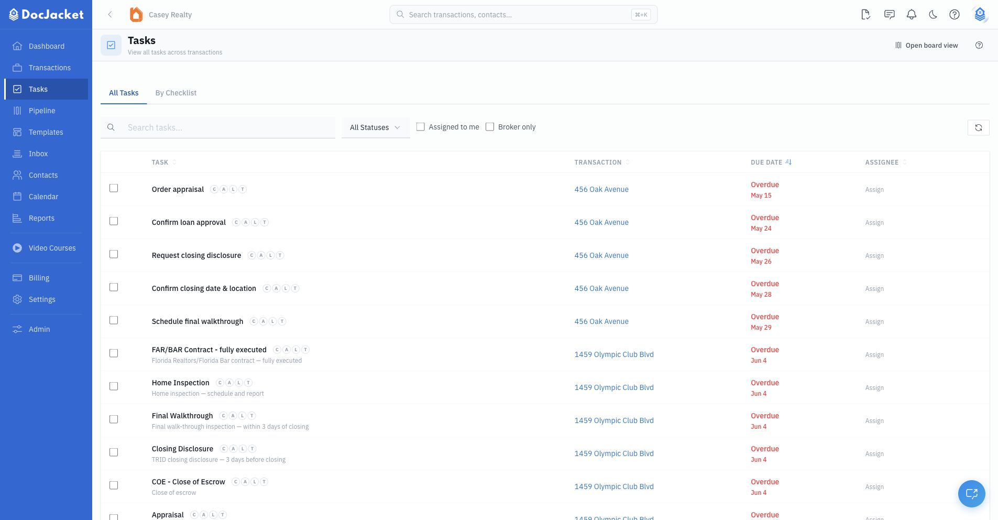The width and height of the screenshot is (998, 520).
Task: Open 1459 Olympic Club Blvd for Home Inspection
Action: pos(614,387)
